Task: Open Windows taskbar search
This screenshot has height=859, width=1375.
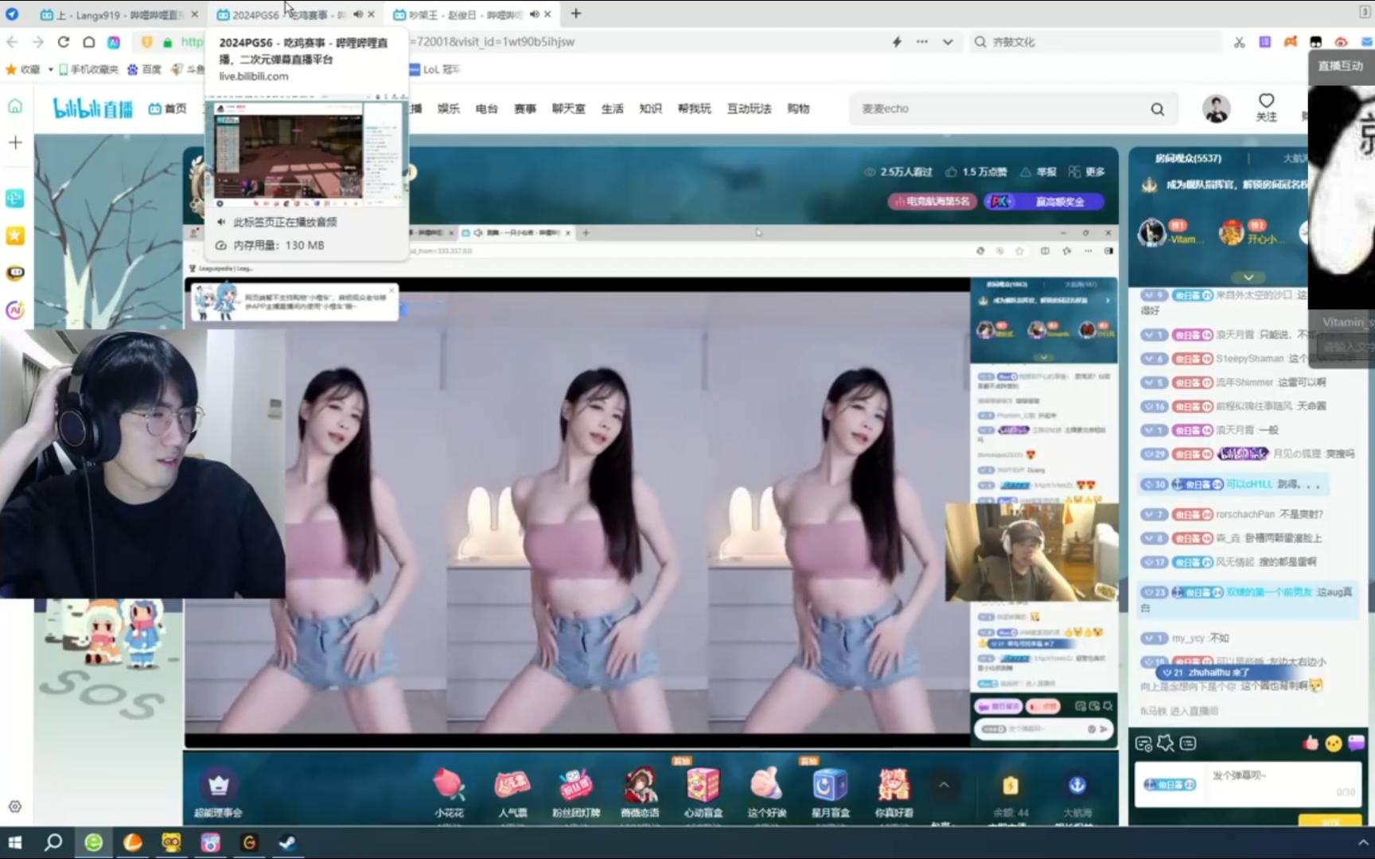Action: (x=53, y=842)
